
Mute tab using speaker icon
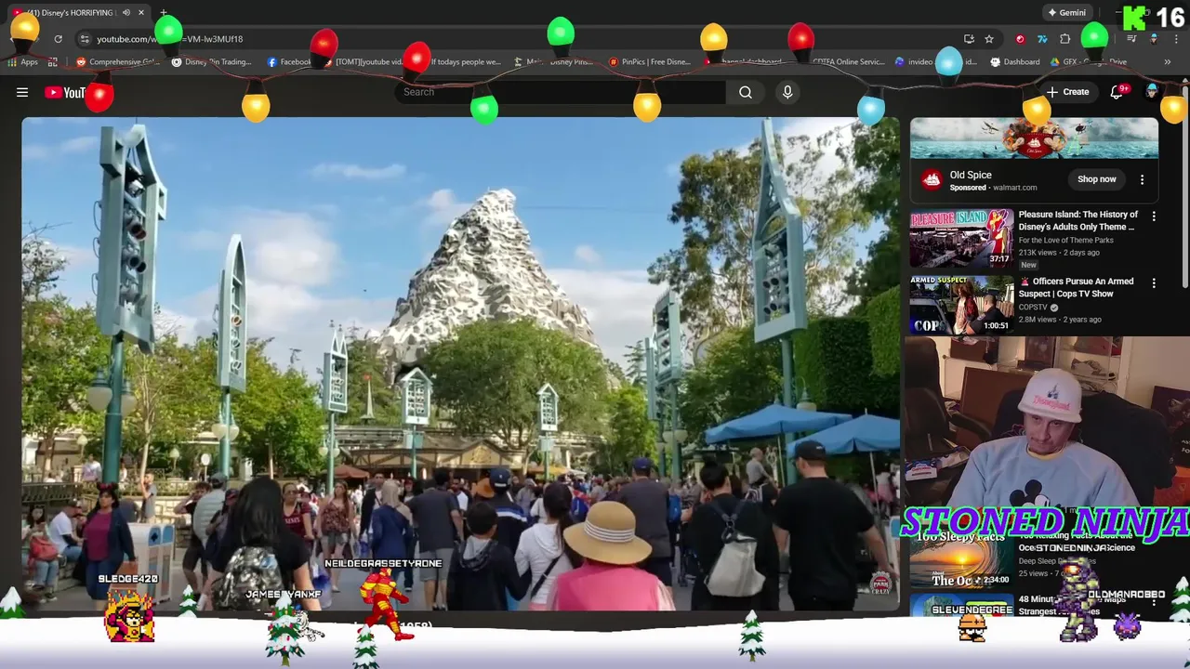point(126,13)
